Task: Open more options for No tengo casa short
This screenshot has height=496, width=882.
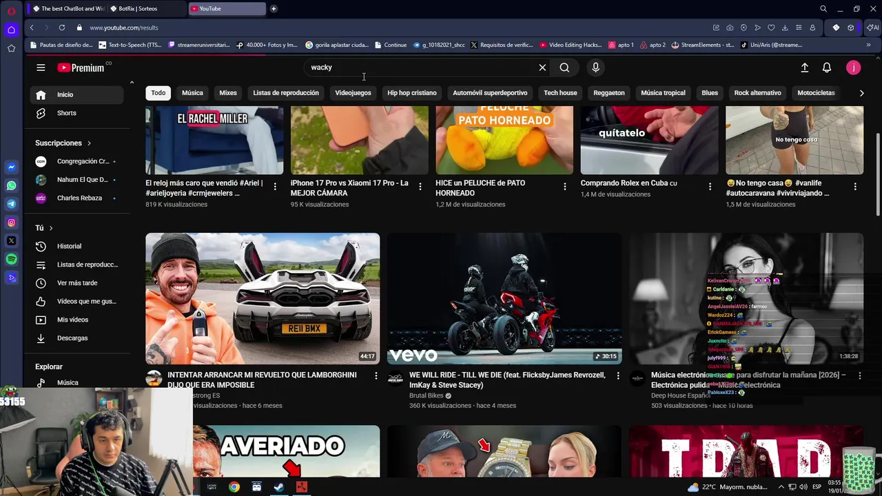Action: [x=855, y=187]
